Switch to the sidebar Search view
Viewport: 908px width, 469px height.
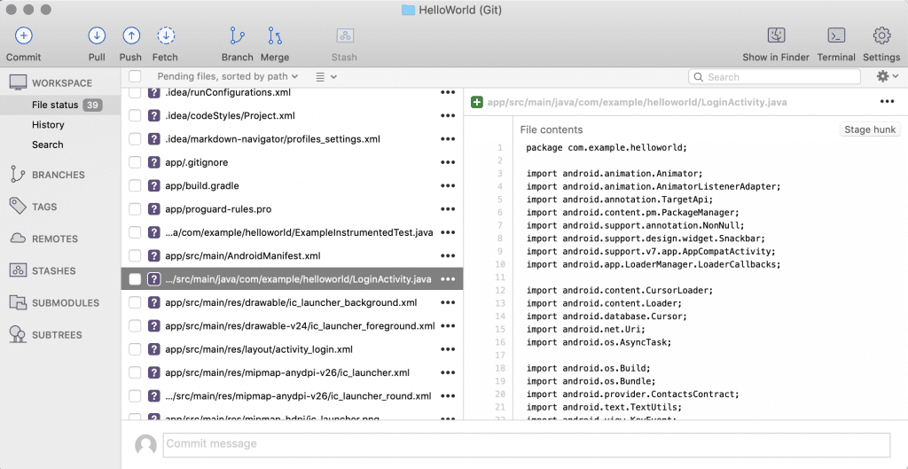click(48, 145)
